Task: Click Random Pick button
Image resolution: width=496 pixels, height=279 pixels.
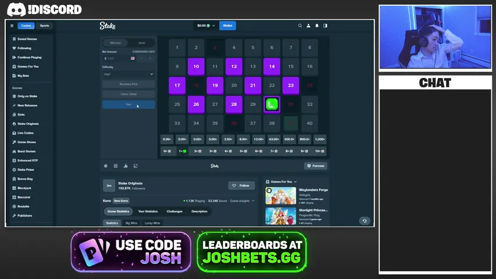Action: pyautogui.click(x=129, y=84)
